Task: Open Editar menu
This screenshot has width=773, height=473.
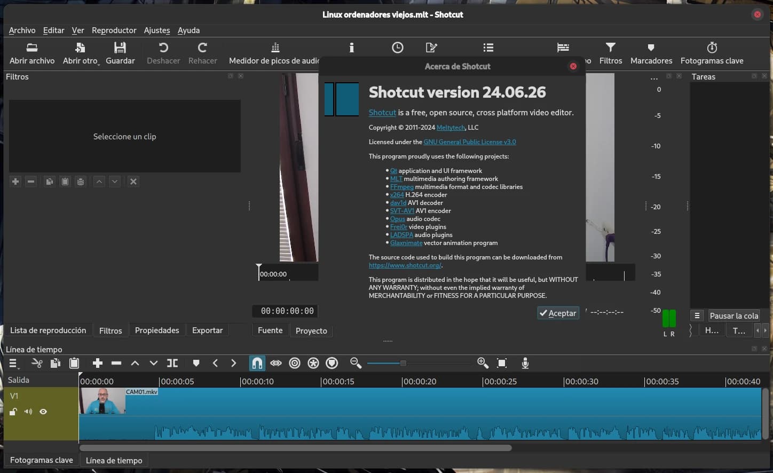Action: tap(53, 30)
